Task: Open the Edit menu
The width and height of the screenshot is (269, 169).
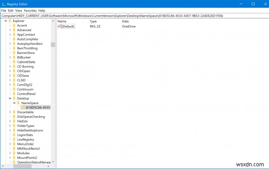Action: point(11,10)
